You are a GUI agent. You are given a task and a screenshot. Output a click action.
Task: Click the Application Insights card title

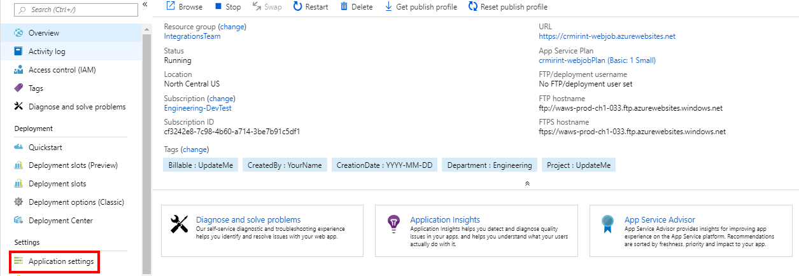pos(445,219)
